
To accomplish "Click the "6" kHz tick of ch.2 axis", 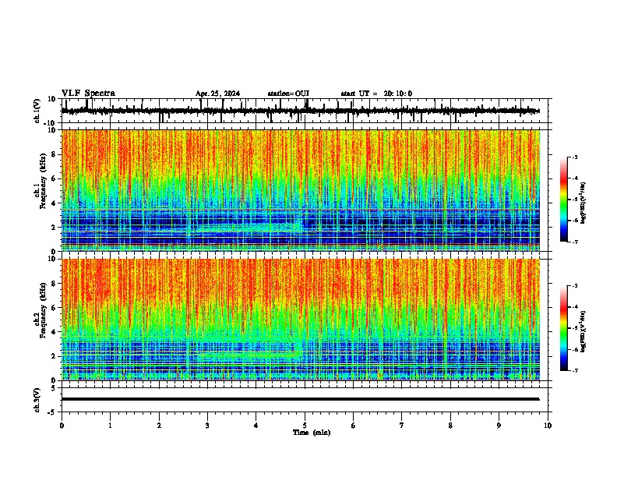I will (x=55, y=307).
